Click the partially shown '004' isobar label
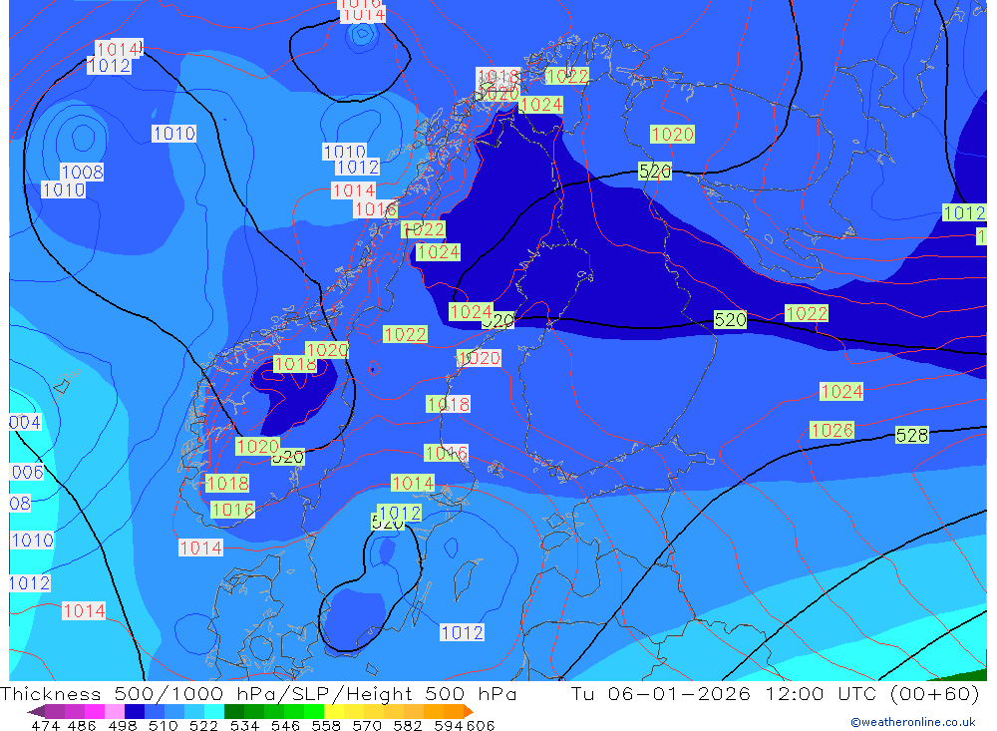The width and height of the screenshot is (997, 731). (26, 422)
